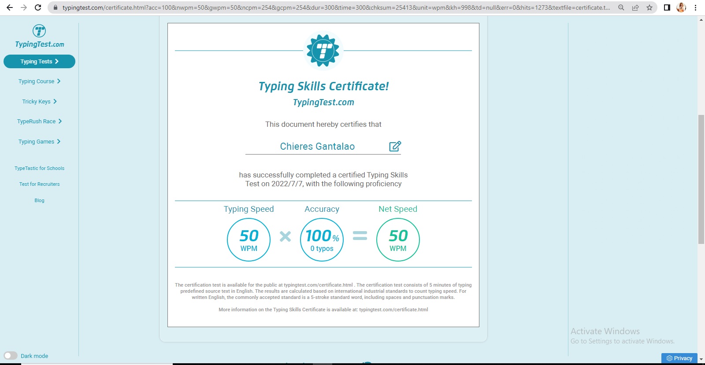This screenshot has width=705, height=365.
Task: Open the Tricky Keys menu item
Action: [39, 102]
